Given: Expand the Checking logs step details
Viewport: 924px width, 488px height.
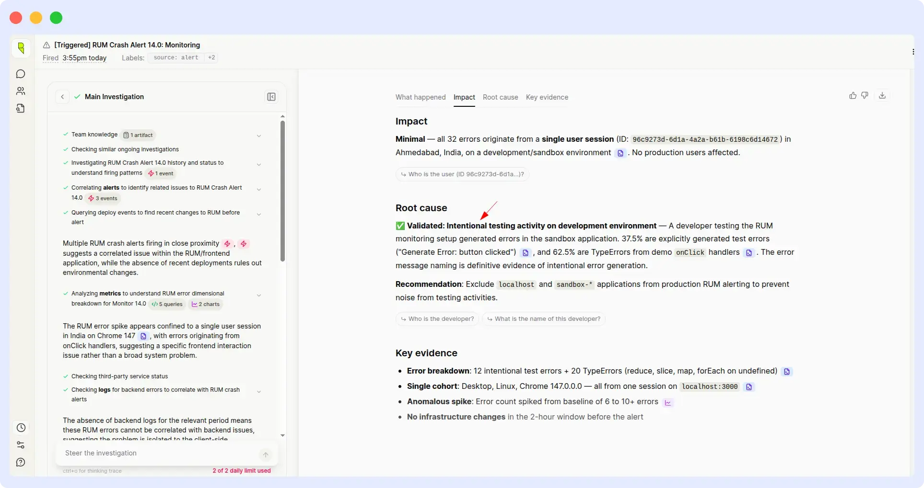Looking at the screenshot, I should coord(259,391).
